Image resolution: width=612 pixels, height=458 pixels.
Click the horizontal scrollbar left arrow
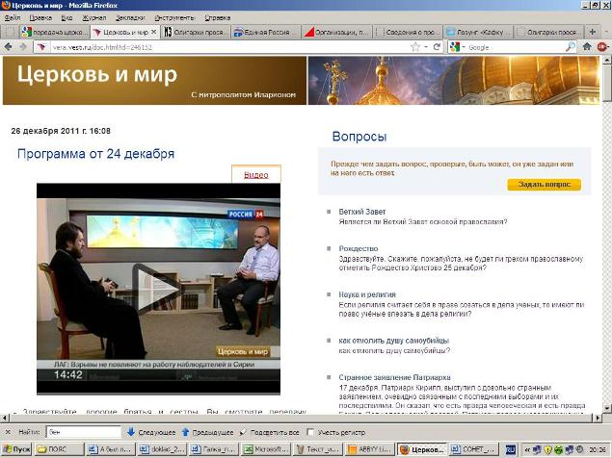point(4,418)
